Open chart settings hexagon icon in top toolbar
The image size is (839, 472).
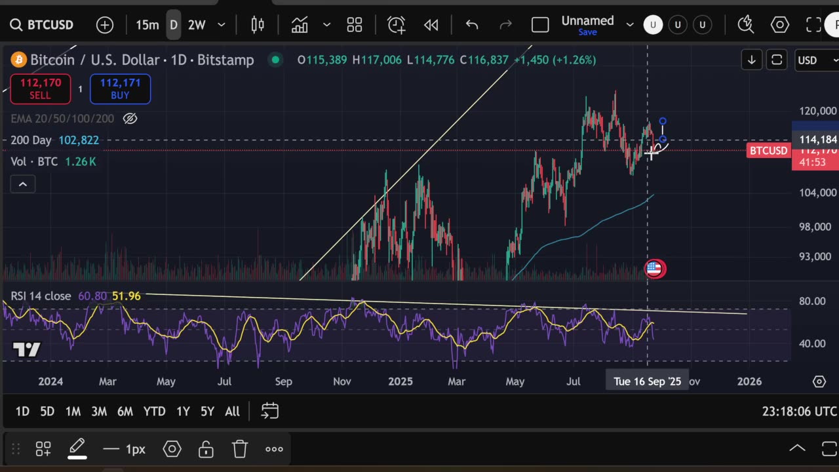780,25
